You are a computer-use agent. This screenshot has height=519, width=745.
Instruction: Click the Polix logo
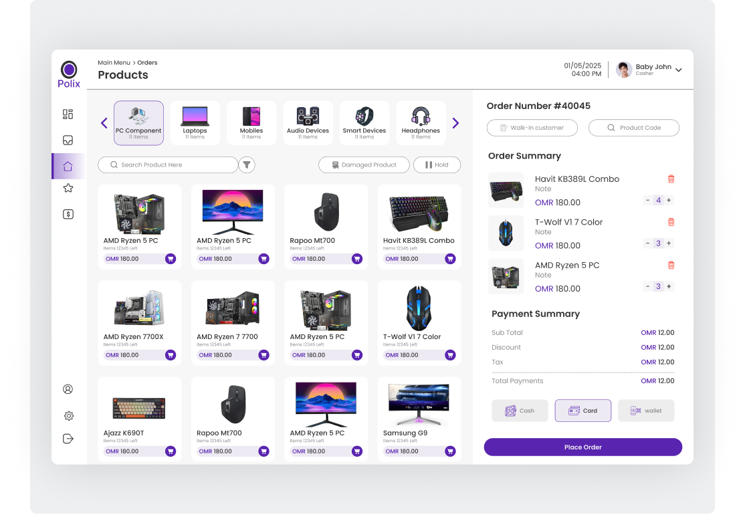tap(69, 75)
